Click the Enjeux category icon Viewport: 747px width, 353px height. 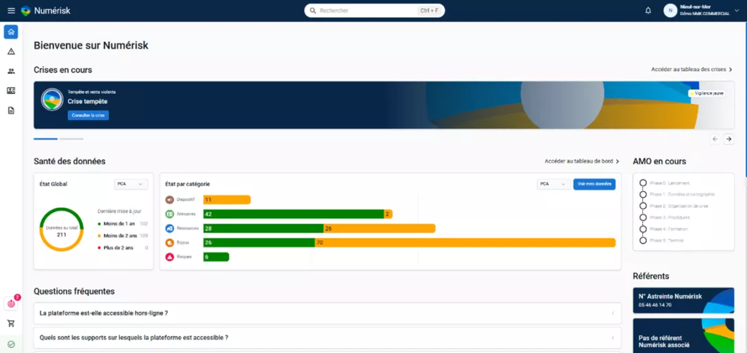[x=169, y=243]
